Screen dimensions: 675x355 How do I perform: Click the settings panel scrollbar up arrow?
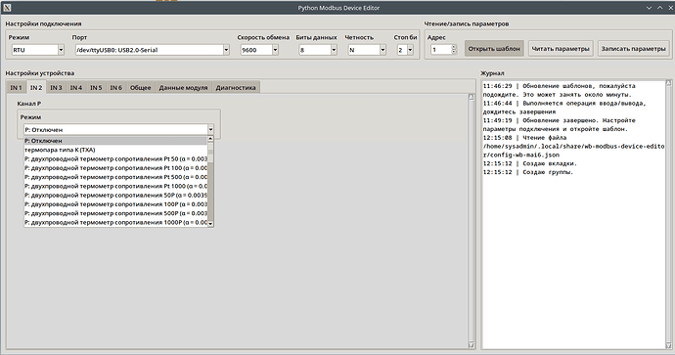(x=471, y=97)
